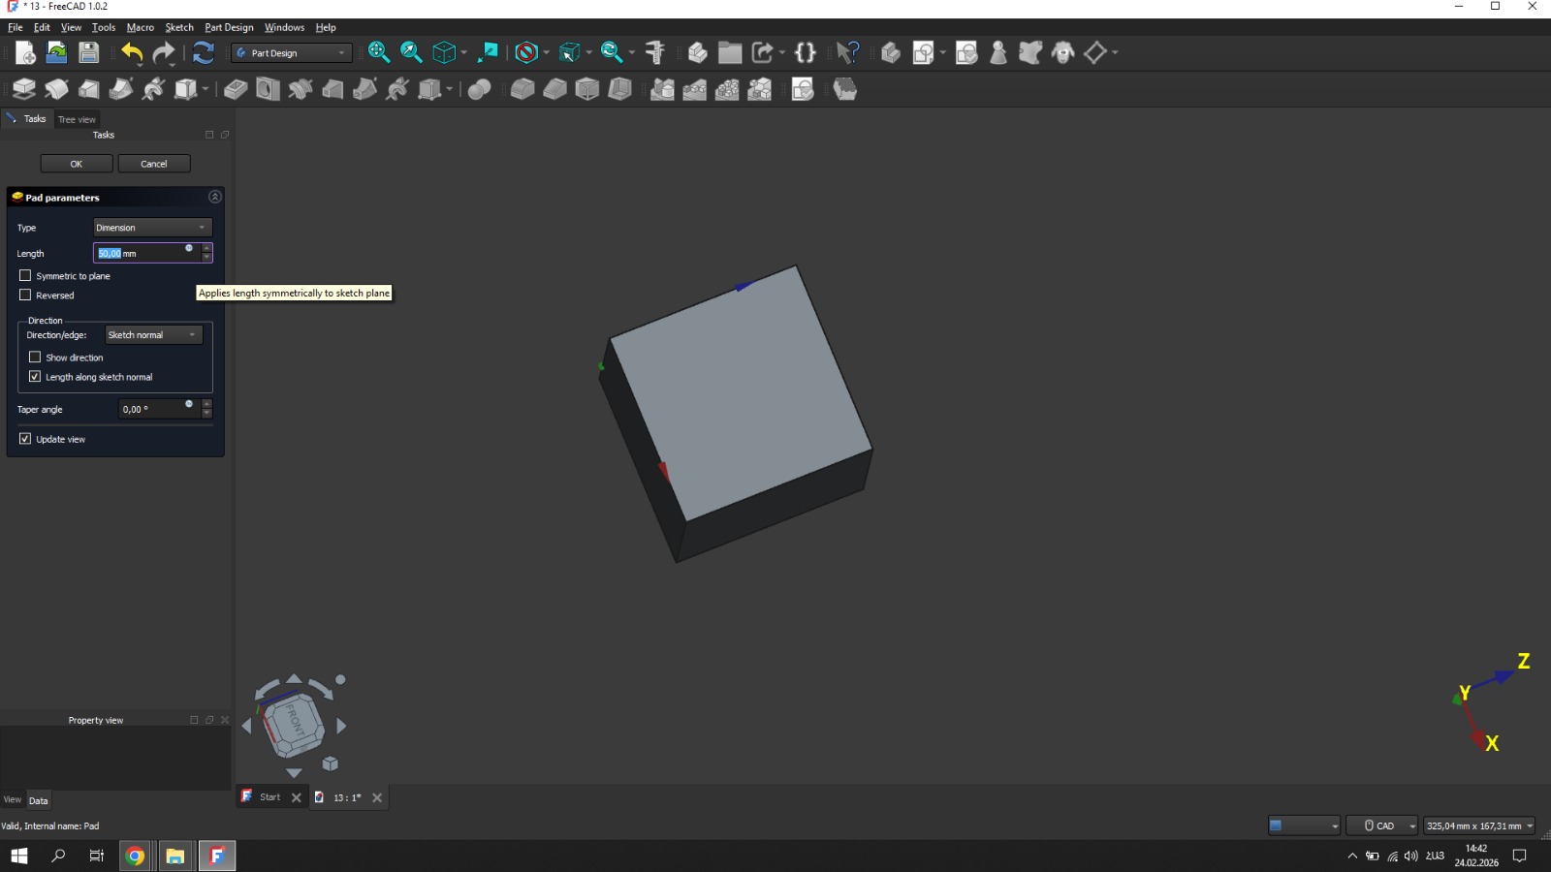Image resolution: width=1551 pixels, height=872 pixels.
Task: Open the Edit menu
Action: pos(42,27)
